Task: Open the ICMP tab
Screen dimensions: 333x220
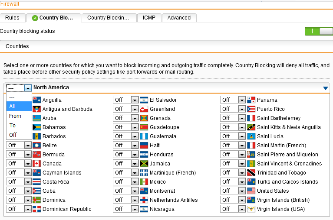Action: coord(149,18)
